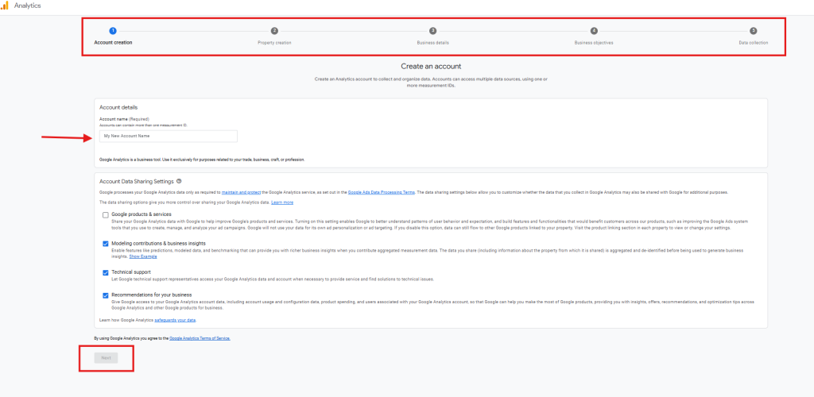Click the step 2 circle icon
Image resolution: width=814 pixels, height=397 pixels.
pyautogui.click(x=274, y=30)
